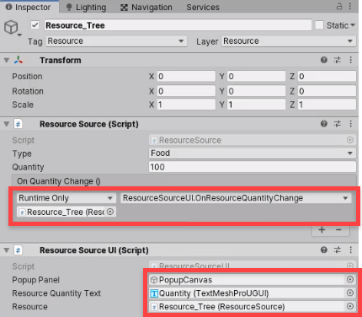Click the ResourceSource script object picker

[350, 140]
